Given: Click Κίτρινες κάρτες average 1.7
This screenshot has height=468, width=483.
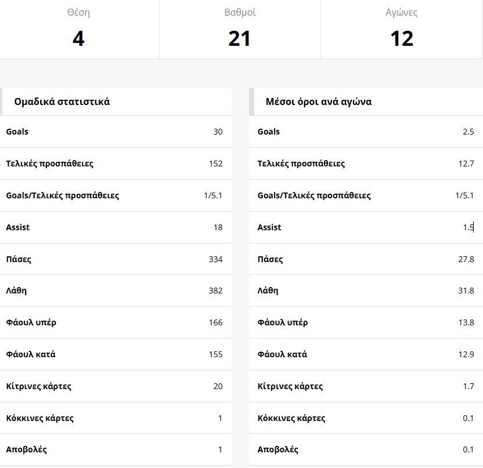Looking at the screenshot, I should (x=468, y=386).
